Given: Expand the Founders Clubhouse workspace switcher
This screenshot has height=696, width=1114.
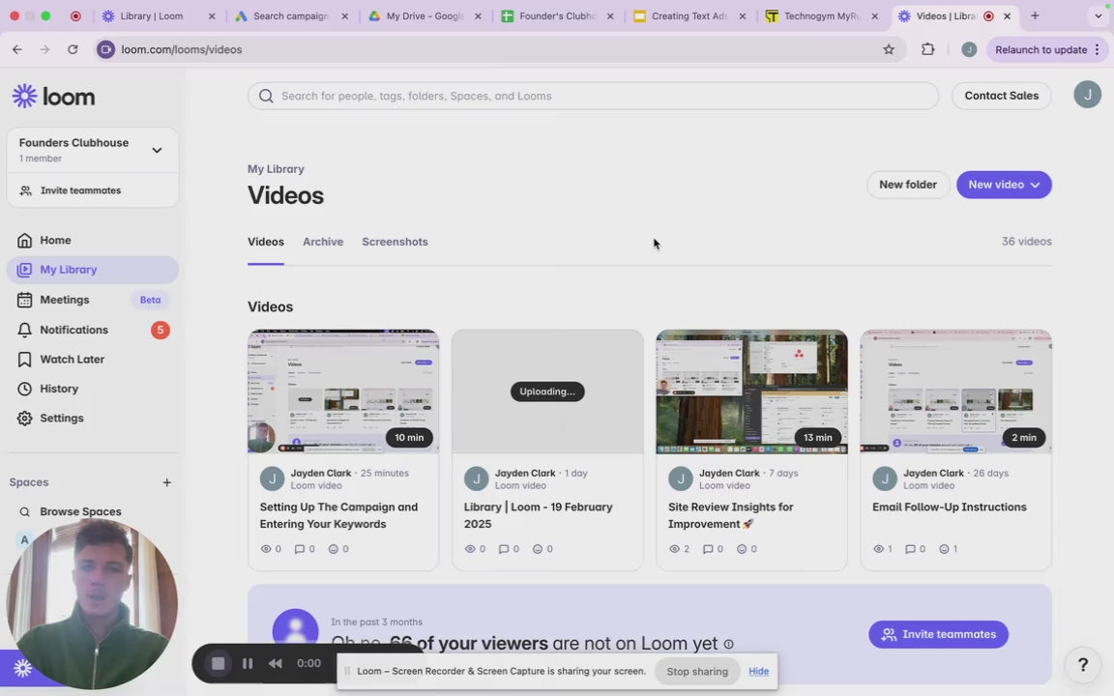Looking at the screenshot, I should tap(157, 150).
